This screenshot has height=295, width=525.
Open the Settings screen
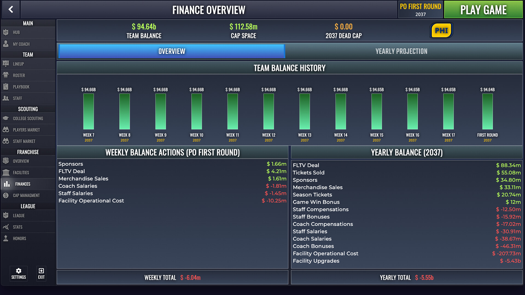coord(18,273)
